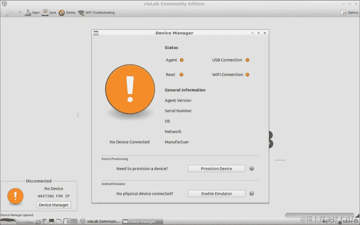Minimize the Device Manager dialog
360x225 pixels.
point(253,33)
